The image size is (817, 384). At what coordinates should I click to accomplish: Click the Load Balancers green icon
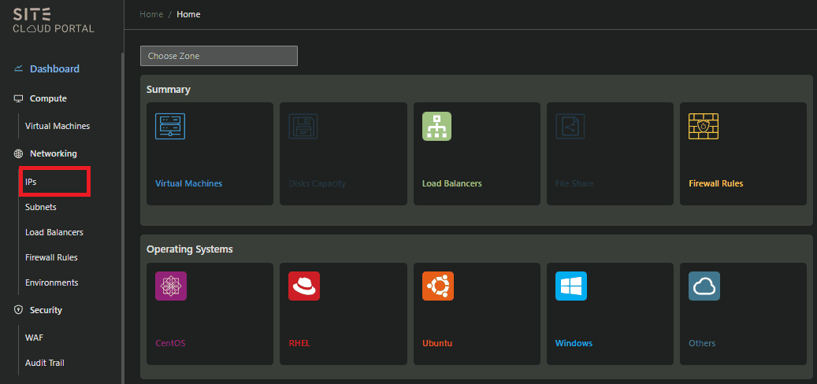click(x=436, y=127)
